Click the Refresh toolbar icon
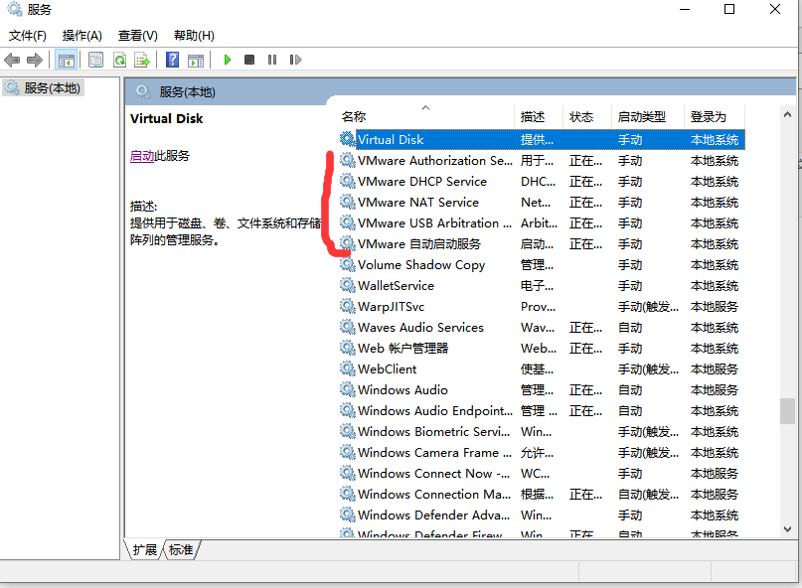 click(119, 60)
